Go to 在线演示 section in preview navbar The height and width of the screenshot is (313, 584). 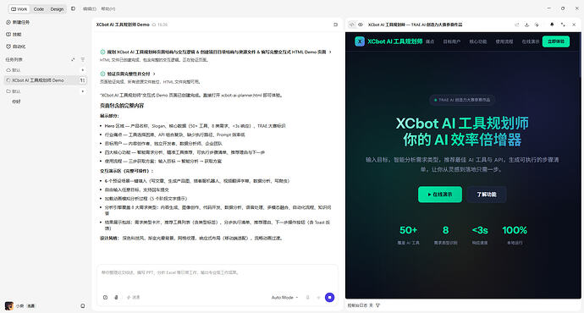pyautogui.click(x=531, y=41)
